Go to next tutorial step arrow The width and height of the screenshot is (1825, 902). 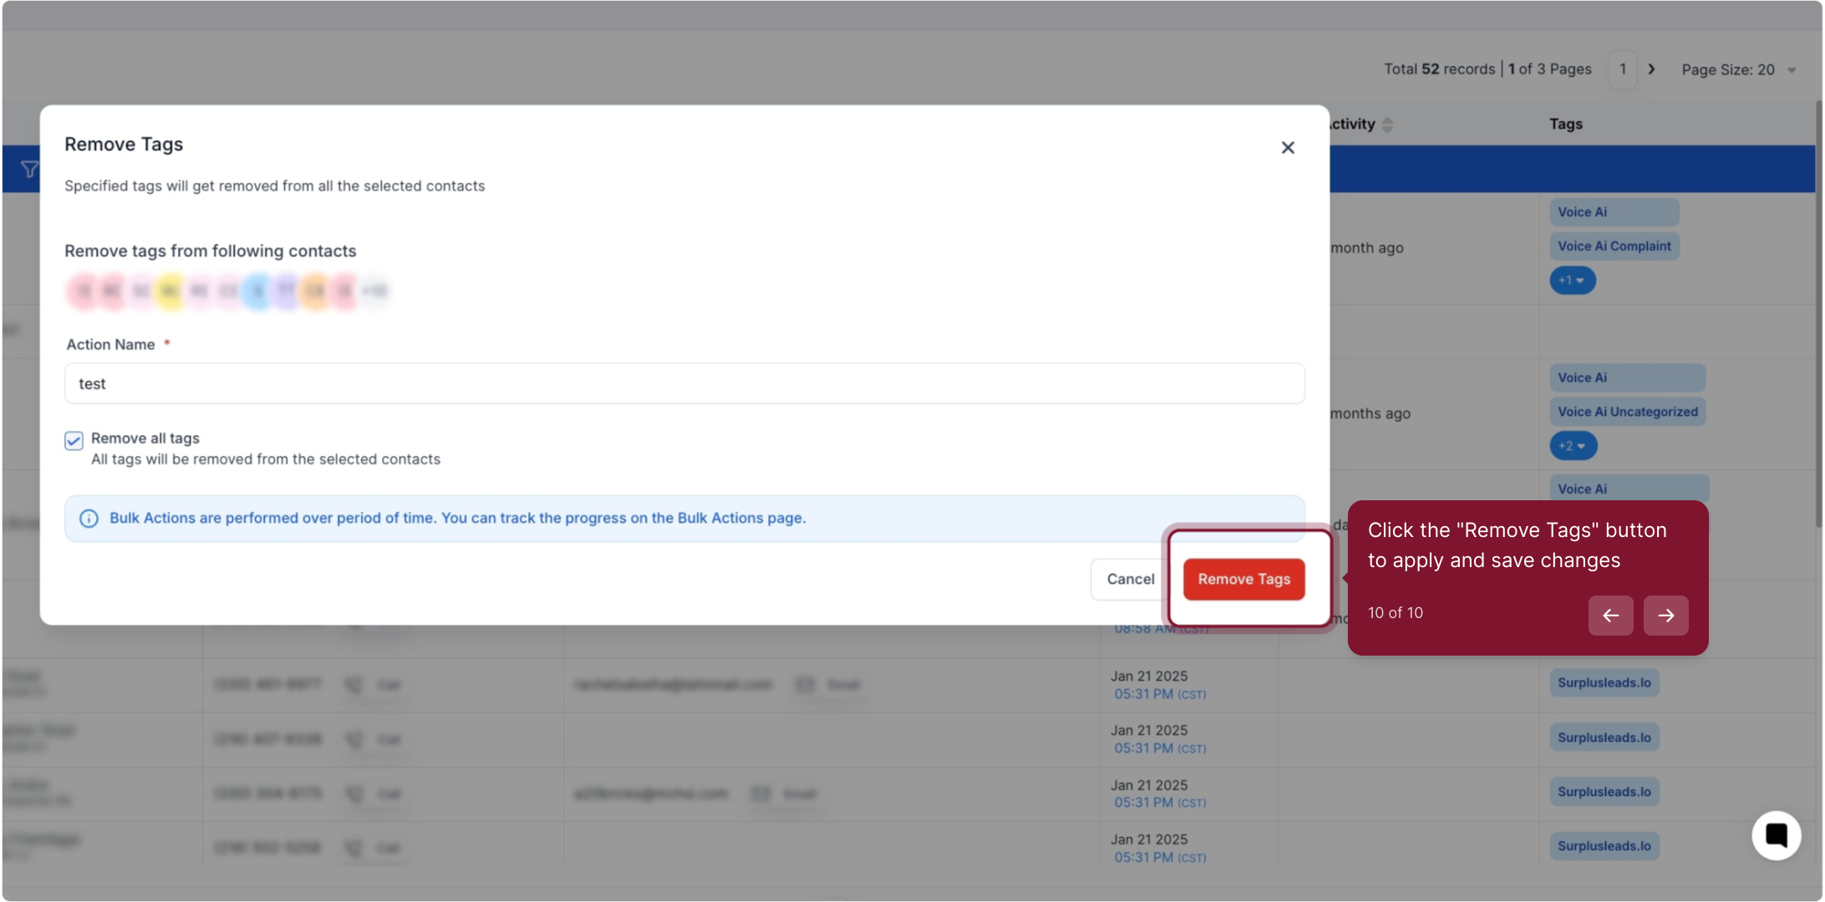[x=1665, y=616]
